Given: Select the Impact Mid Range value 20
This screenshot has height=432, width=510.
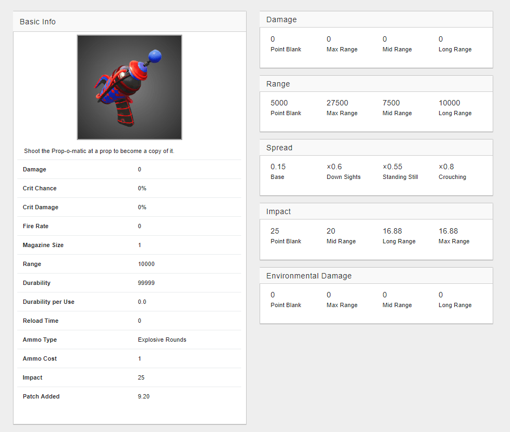Looking at the screenshot, I should pyautogui.click(x=331, y=231).
